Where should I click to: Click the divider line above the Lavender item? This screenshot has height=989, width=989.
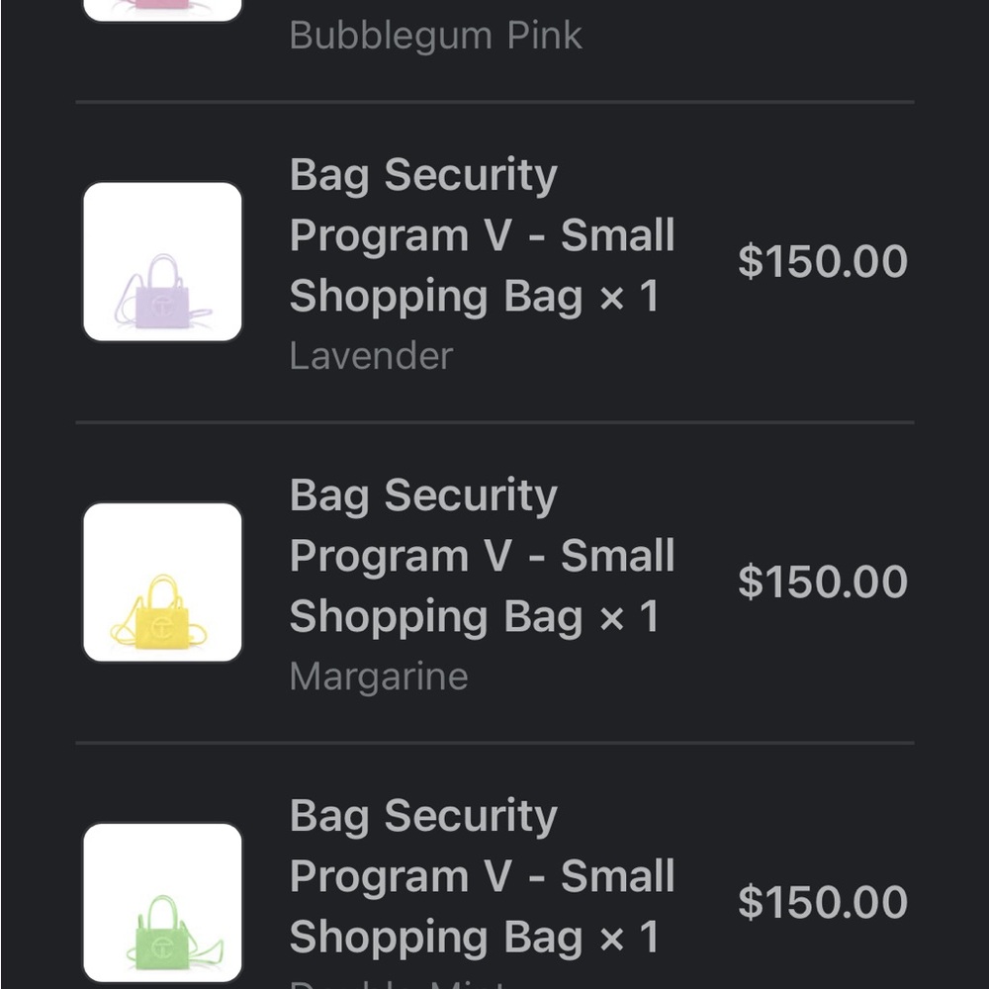494,102
